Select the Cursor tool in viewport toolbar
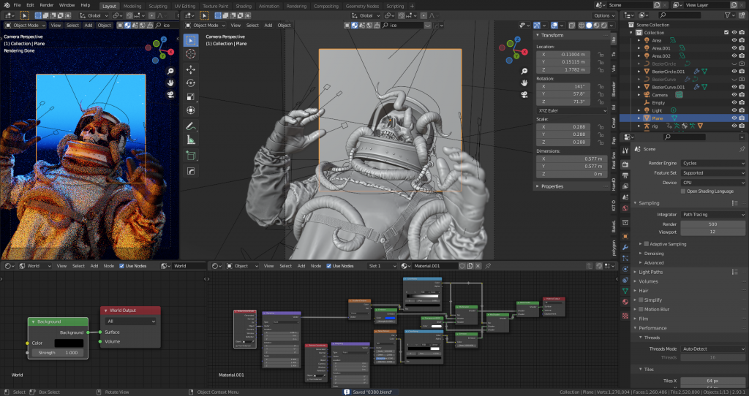The height and width of the screenshot is (396, 749). pyautogui.click(x=191, y=54)
